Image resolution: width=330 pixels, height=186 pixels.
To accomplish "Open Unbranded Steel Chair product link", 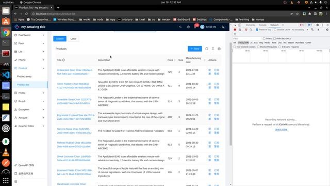I will click(74, 72).
